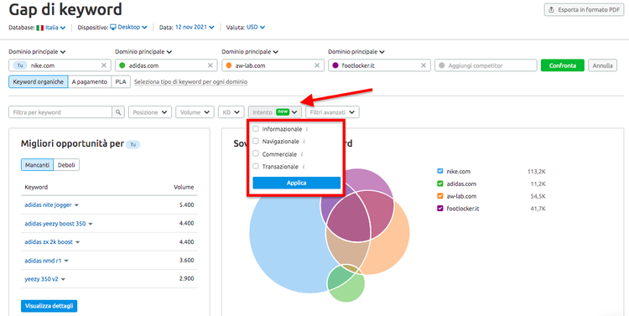
Task: Click Visualizza dettagli button
Action: pyautogui.click(x=49, y=306)
